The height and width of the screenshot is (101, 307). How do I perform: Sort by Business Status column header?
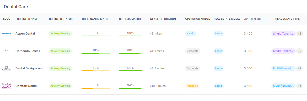tap(61, 19)
